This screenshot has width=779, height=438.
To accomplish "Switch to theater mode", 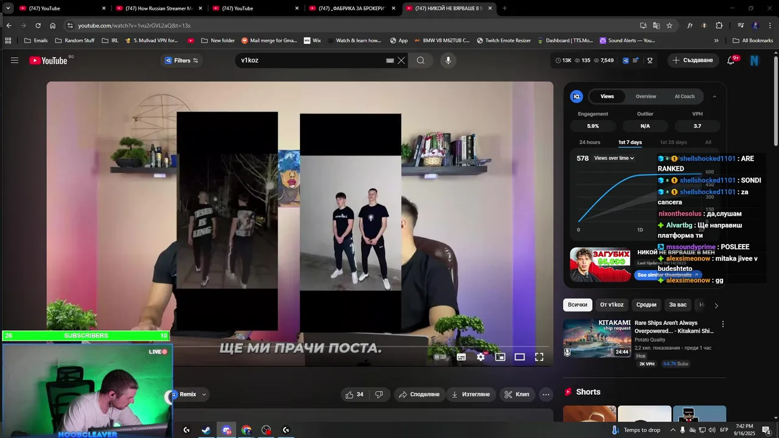I will click(520, 357).
